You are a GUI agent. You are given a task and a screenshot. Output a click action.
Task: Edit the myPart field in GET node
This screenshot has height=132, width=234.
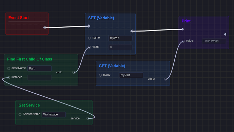131,75
